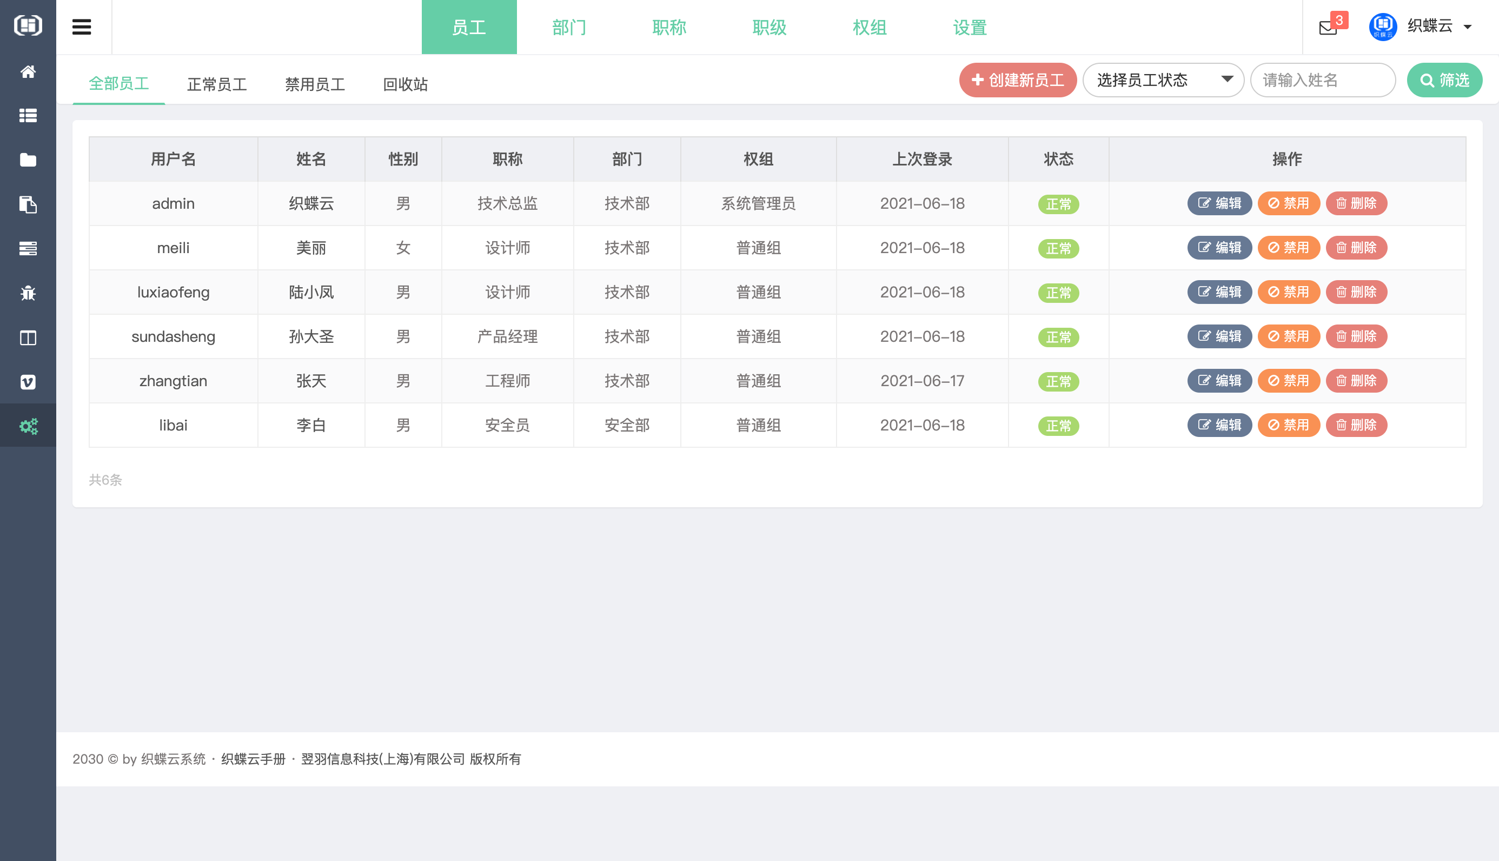
Task: Open the 回收站 sub-tab
Action: tap(405, 84)
